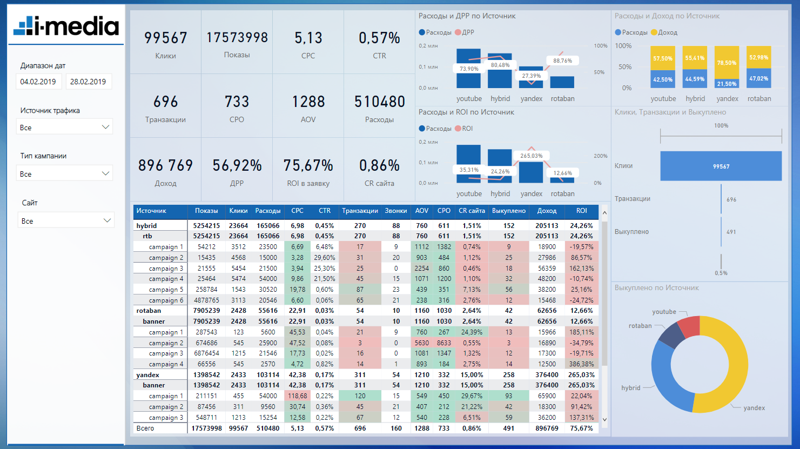Click hybrid row ROI value 24,26%

582,226
